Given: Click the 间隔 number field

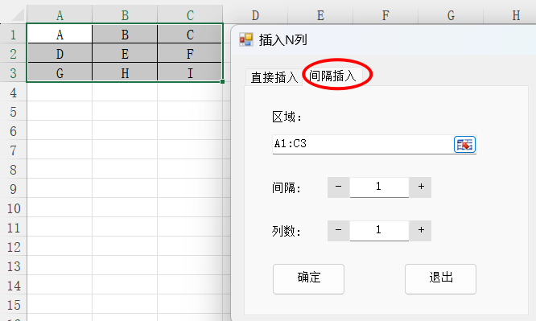Looking at the screenshot, I should (379, 187).
